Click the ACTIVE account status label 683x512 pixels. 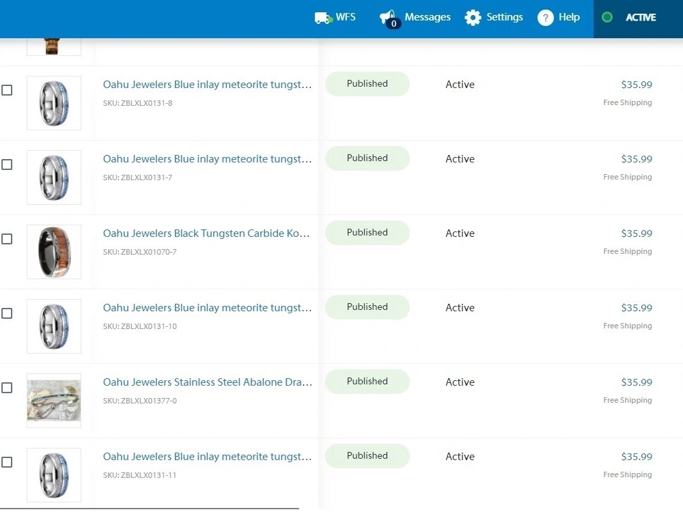click(x=641, y=18)
